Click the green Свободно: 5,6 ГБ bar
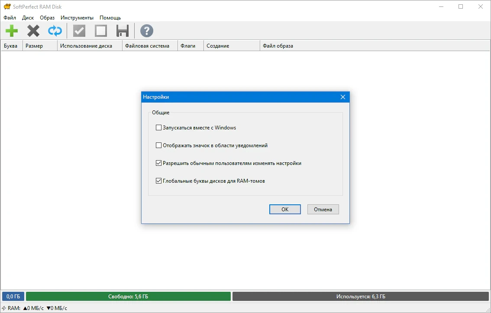 pyautogui.click(x=128, y=297)
